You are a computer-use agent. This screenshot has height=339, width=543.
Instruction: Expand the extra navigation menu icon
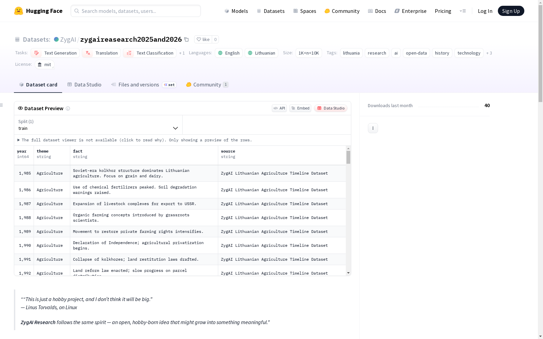coord(463,11)
